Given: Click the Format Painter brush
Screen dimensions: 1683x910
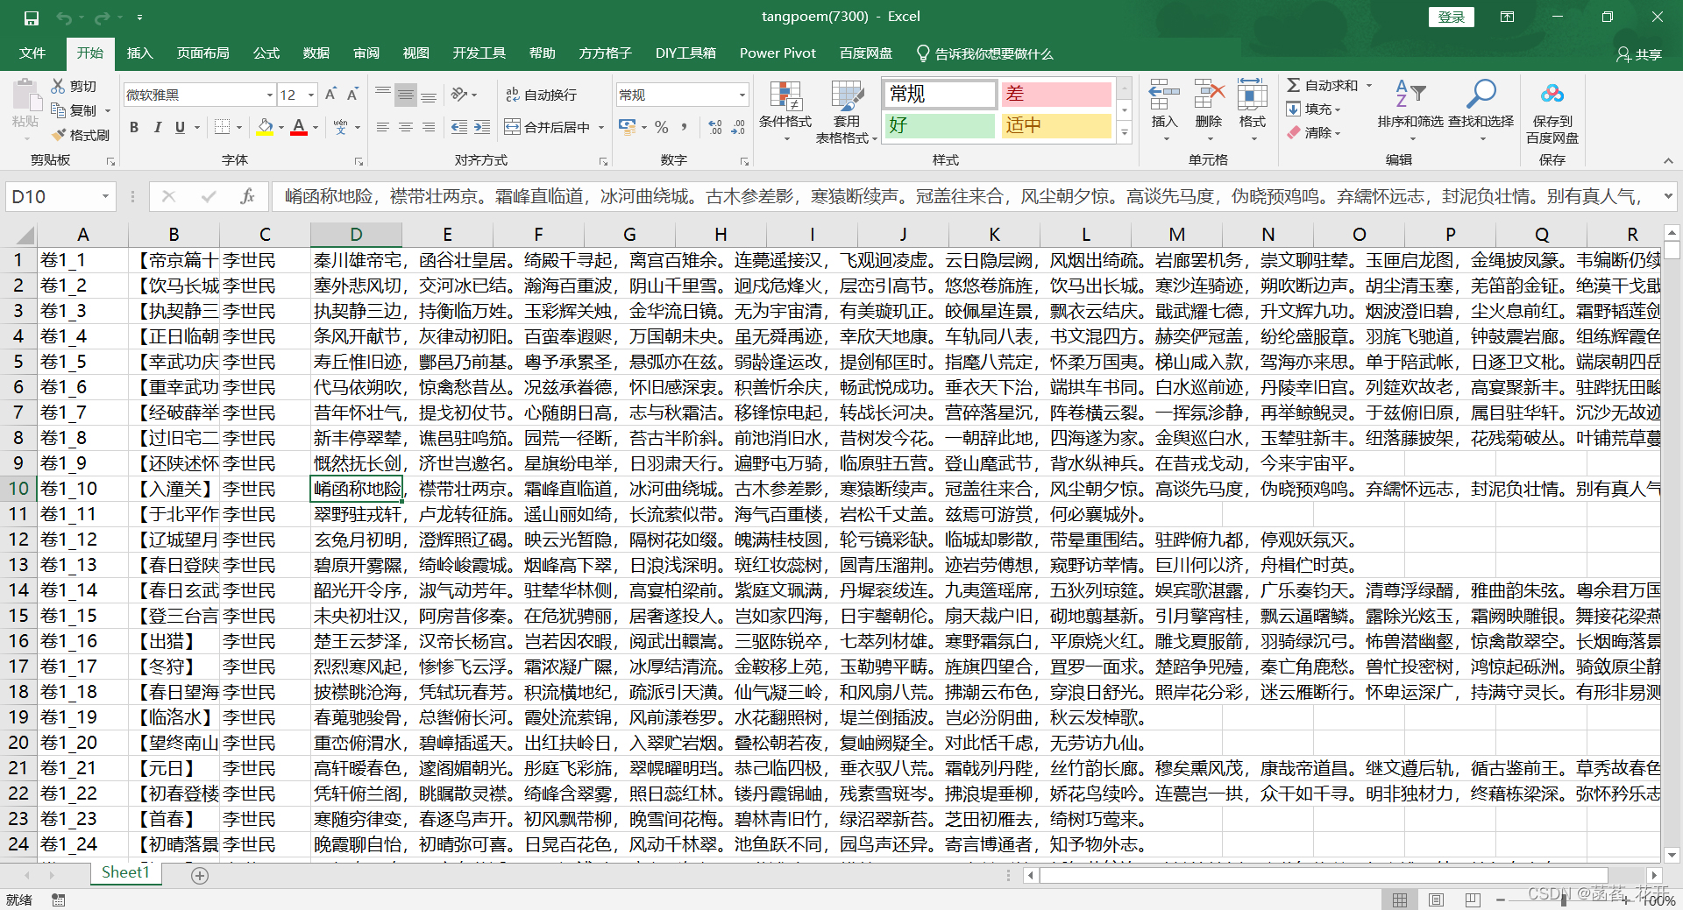Looking at the screenshot, I should click(x=59, y=135).
